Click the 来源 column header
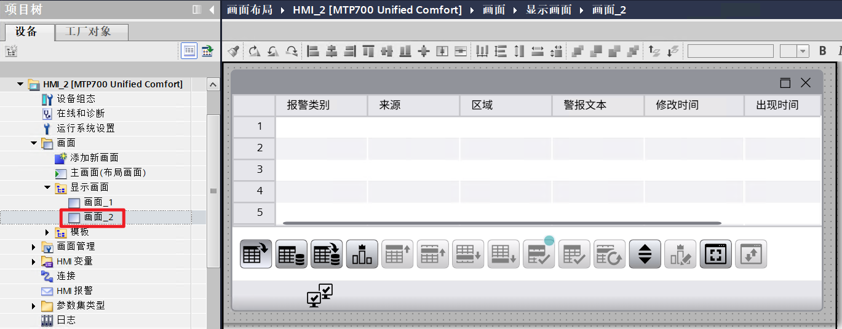842x329 pixels. click(x=414, y=105)
